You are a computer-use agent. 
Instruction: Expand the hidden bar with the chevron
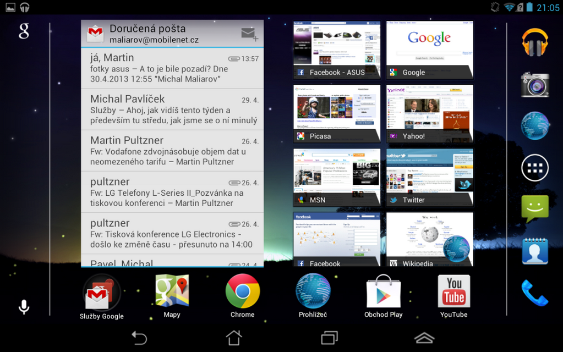tap(424, 338)
